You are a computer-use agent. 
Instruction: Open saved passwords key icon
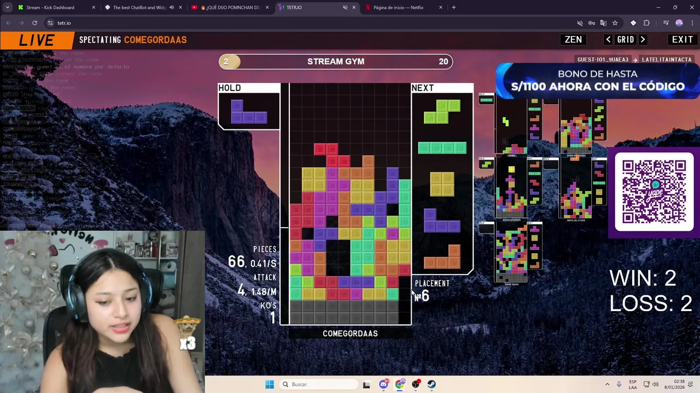pos(592,23)
